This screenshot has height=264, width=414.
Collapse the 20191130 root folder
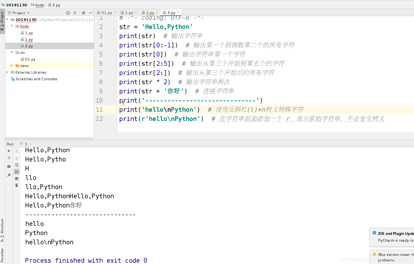[x=8, y=19]
